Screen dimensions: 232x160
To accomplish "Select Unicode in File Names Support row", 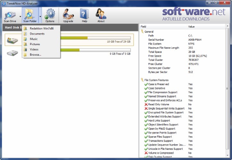I will pos(182,149).
